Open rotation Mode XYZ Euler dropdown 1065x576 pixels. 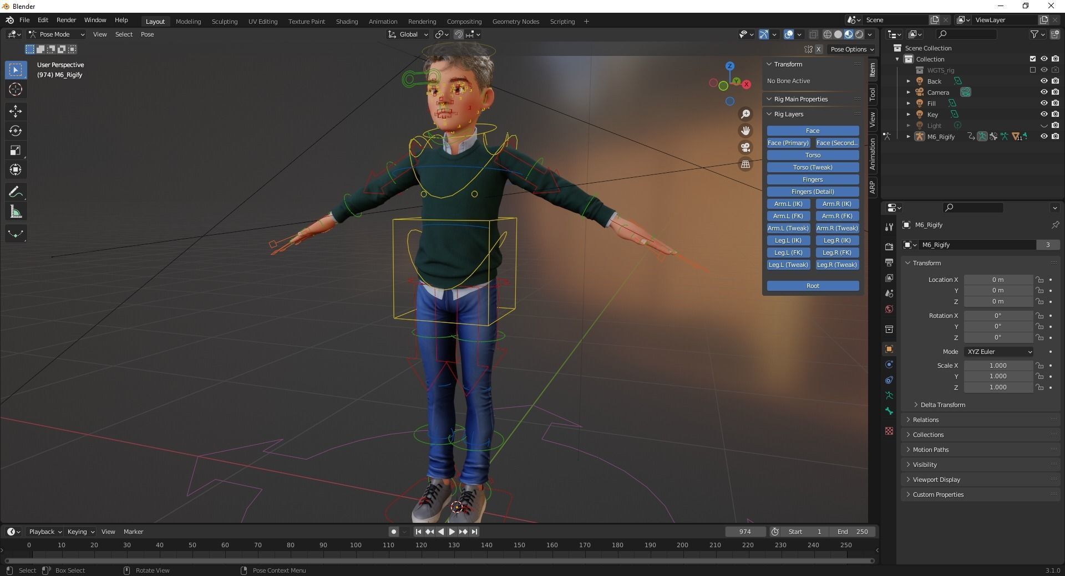pyautogui.click(x=999, y=352)
